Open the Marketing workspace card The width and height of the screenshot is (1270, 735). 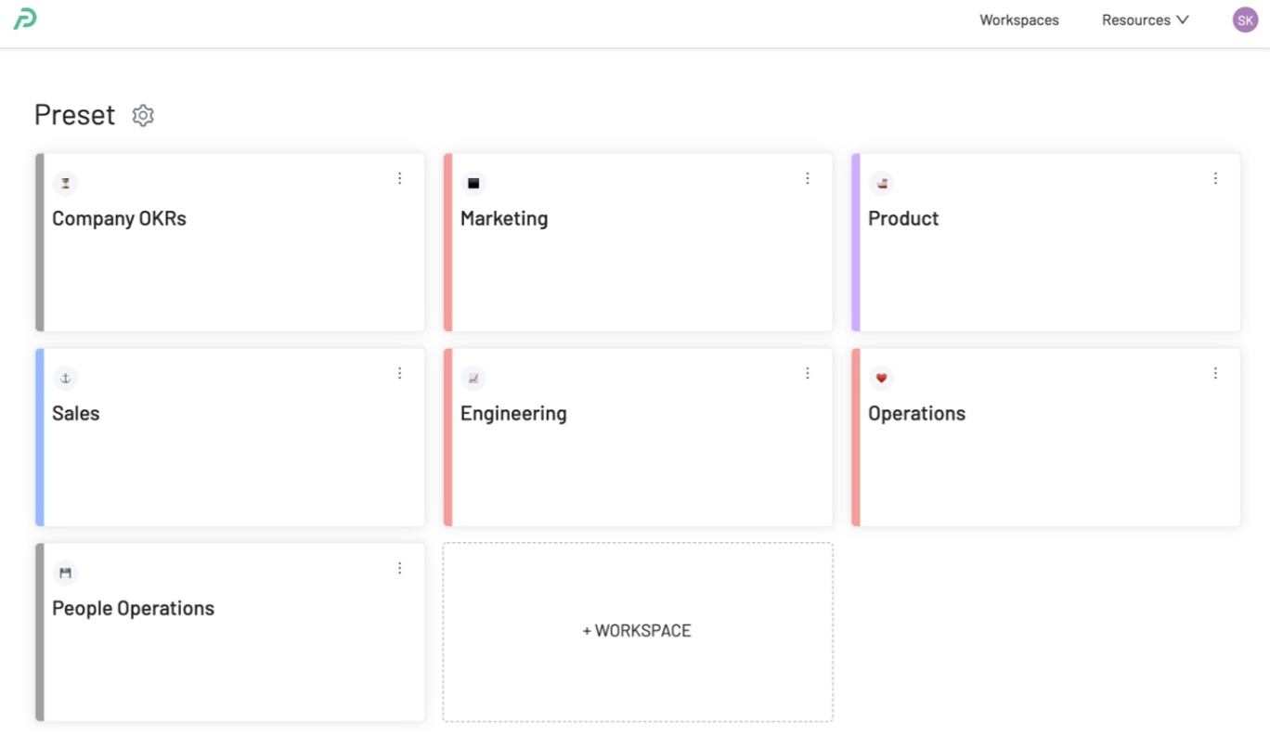coord(638,260)
